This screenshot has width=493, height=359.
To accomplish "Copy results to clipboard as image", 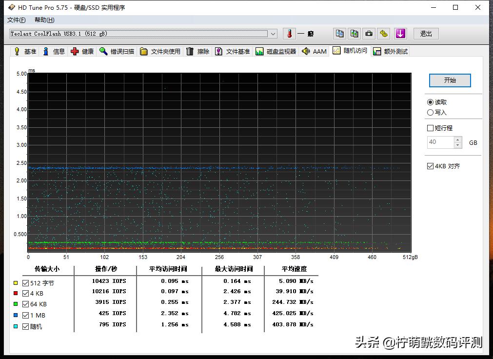I will (354, 33).
